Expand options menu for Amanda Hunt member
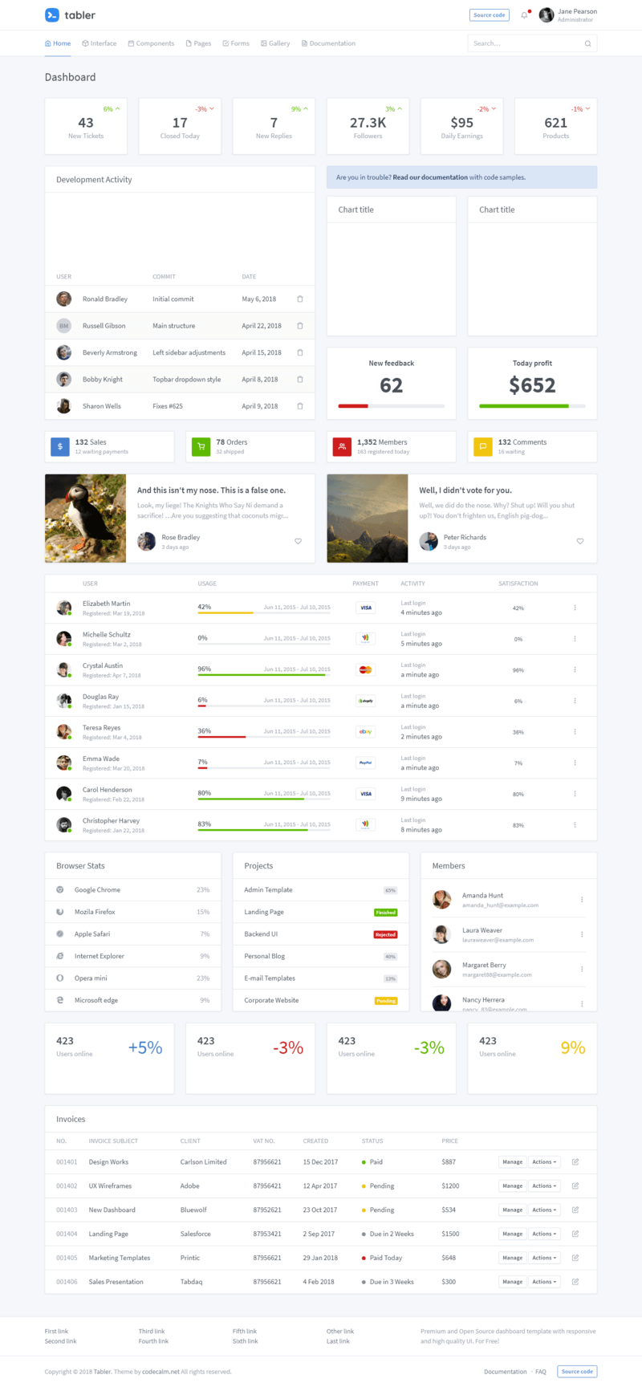The height and width of the screenshot is (1387, 642). (582, 900)
